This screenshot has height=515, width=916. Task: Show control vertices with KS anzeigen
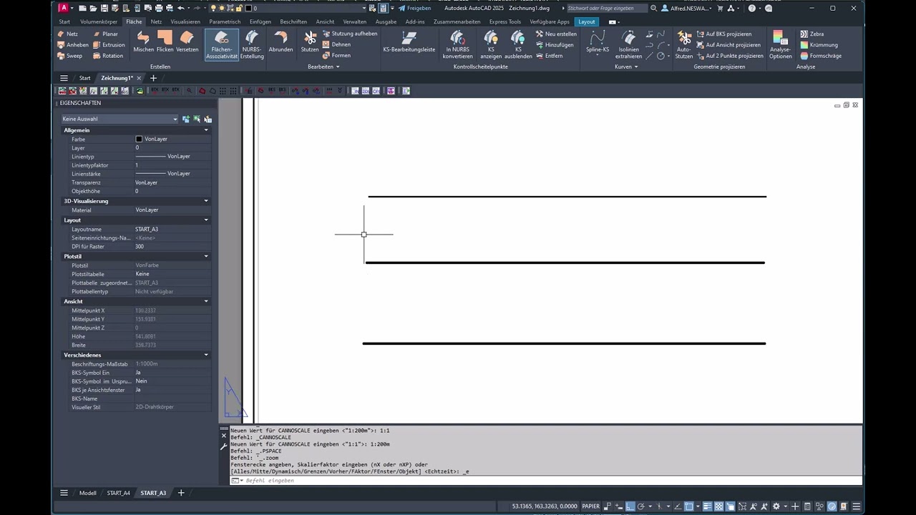[x=491, y=44]
